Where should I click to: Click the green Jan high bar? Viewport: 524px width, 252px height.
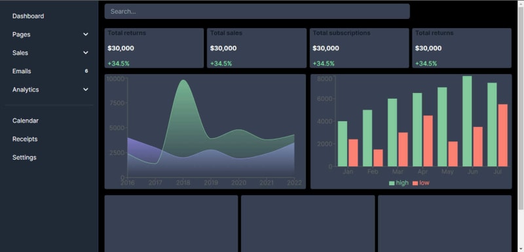pos(343,143)
